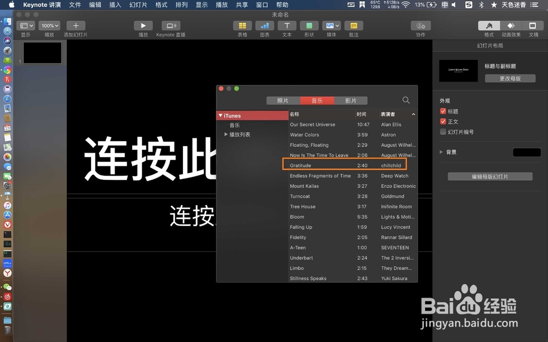Click the Play slideshow toolbar icon
This screenshot has height=342, width=548.
[x=143, y=26]
